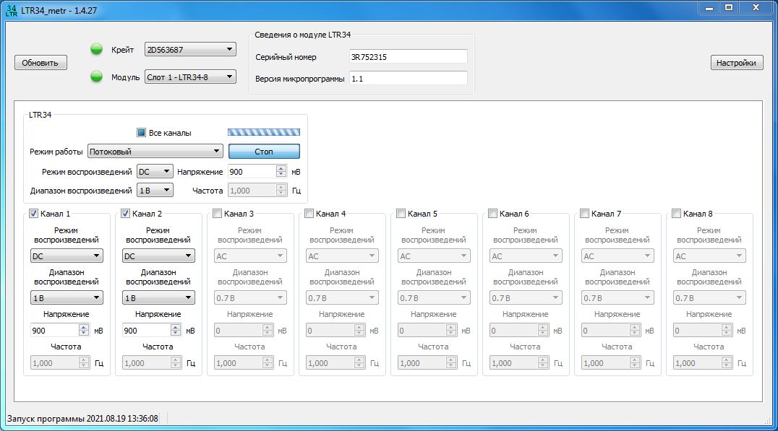Click the green crate status indicator
This screenshot has height=431, width=778.
click(x=97, y=49)
